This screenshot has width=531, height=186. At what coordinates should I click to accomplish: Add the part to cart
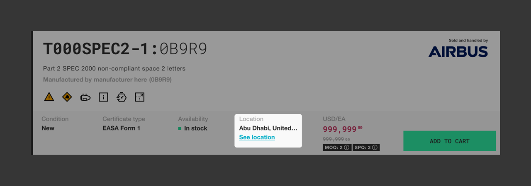[x=450, y=141]
